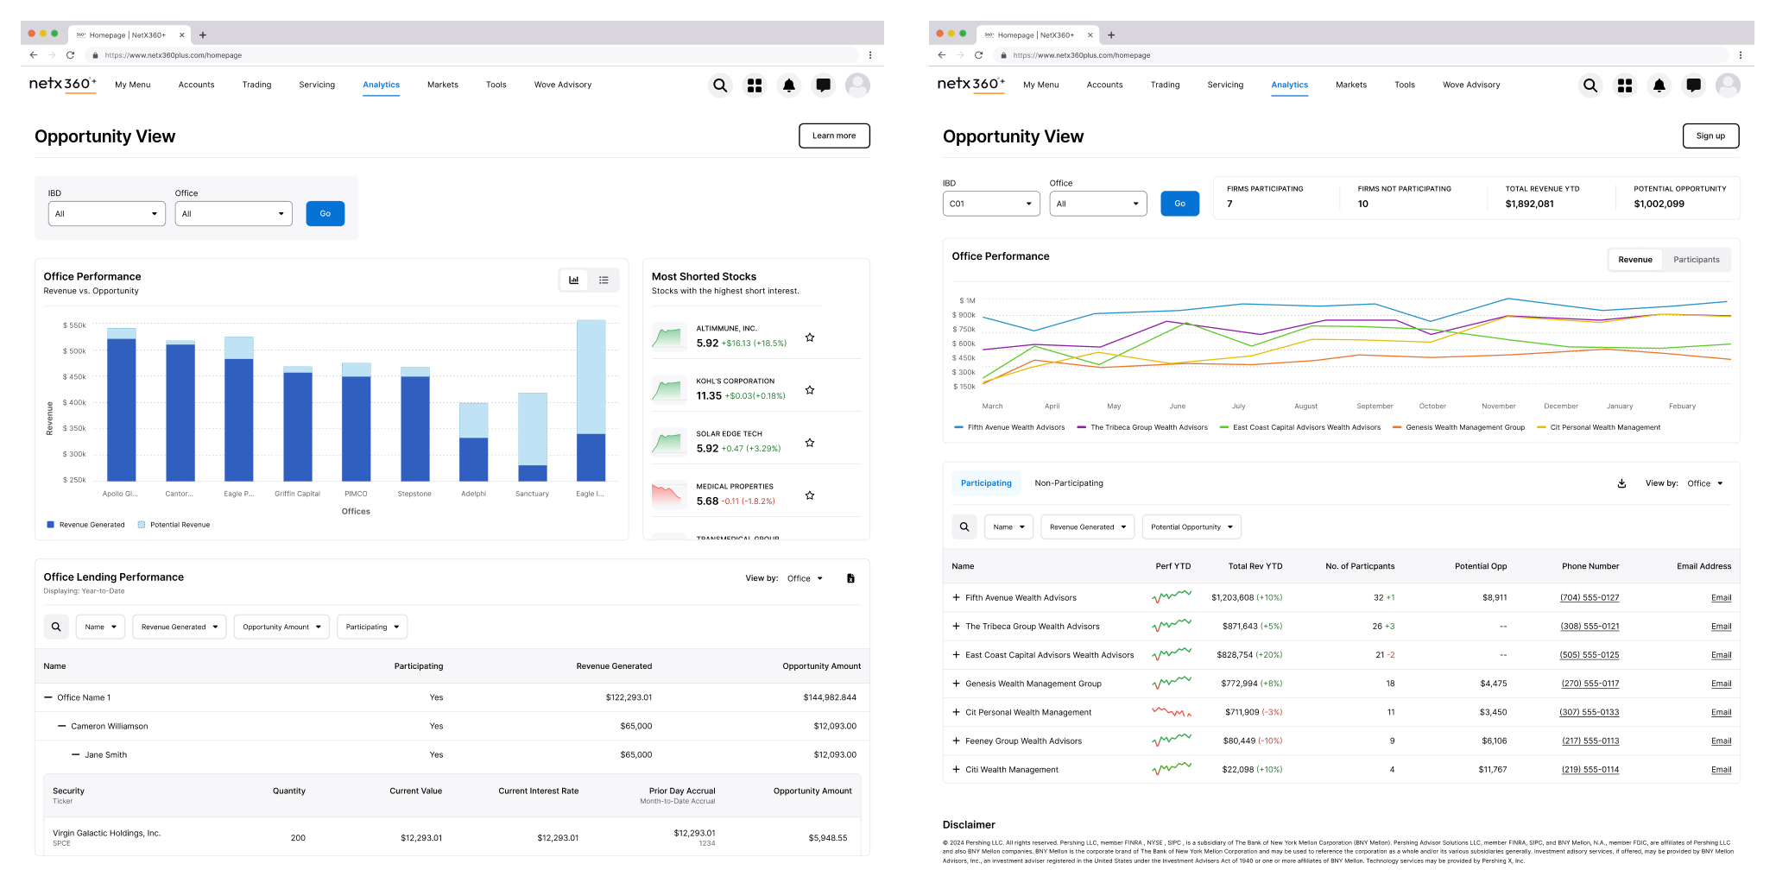This screenshot has width=1776, height=889.
Task: Click the Learn more button
Action: pos(833,136)
